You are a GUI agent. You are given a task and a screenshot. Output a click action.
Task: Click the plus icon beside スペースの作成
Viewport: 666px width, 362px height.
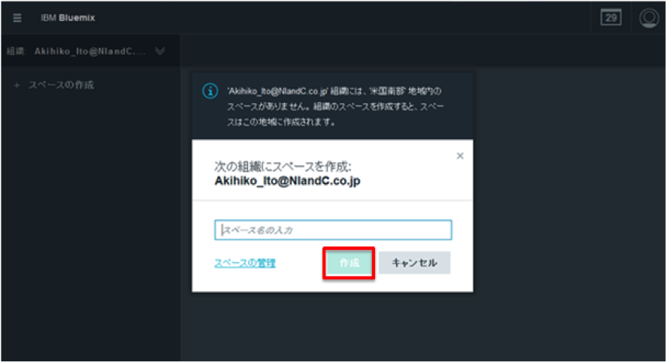(17, 86)
